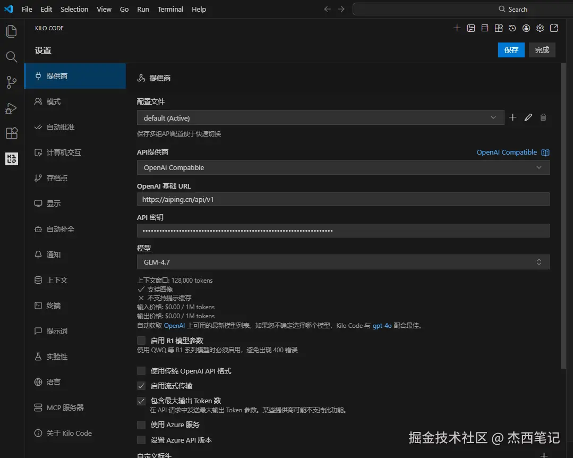Screen dimensions: 573x458
Task: Add custom header with plus icon at bottom
Action: [x=544, y=455]
